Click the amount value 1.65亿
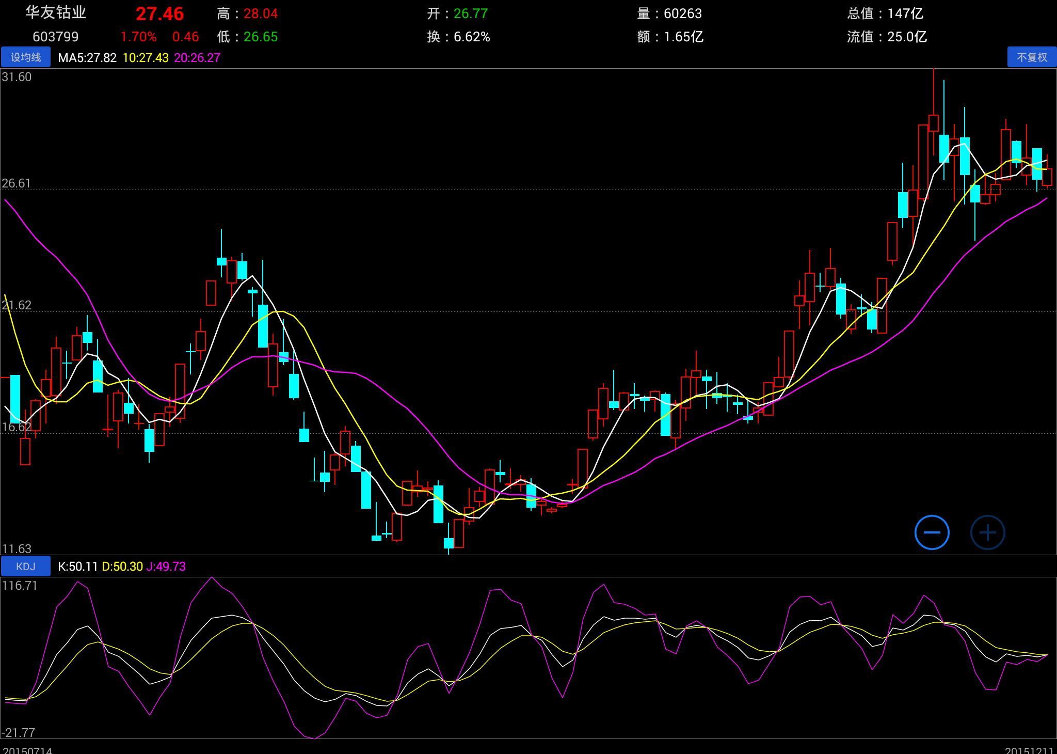This screenshot has height=754, width=1057. pyautogui.click(x=684, y=37)
